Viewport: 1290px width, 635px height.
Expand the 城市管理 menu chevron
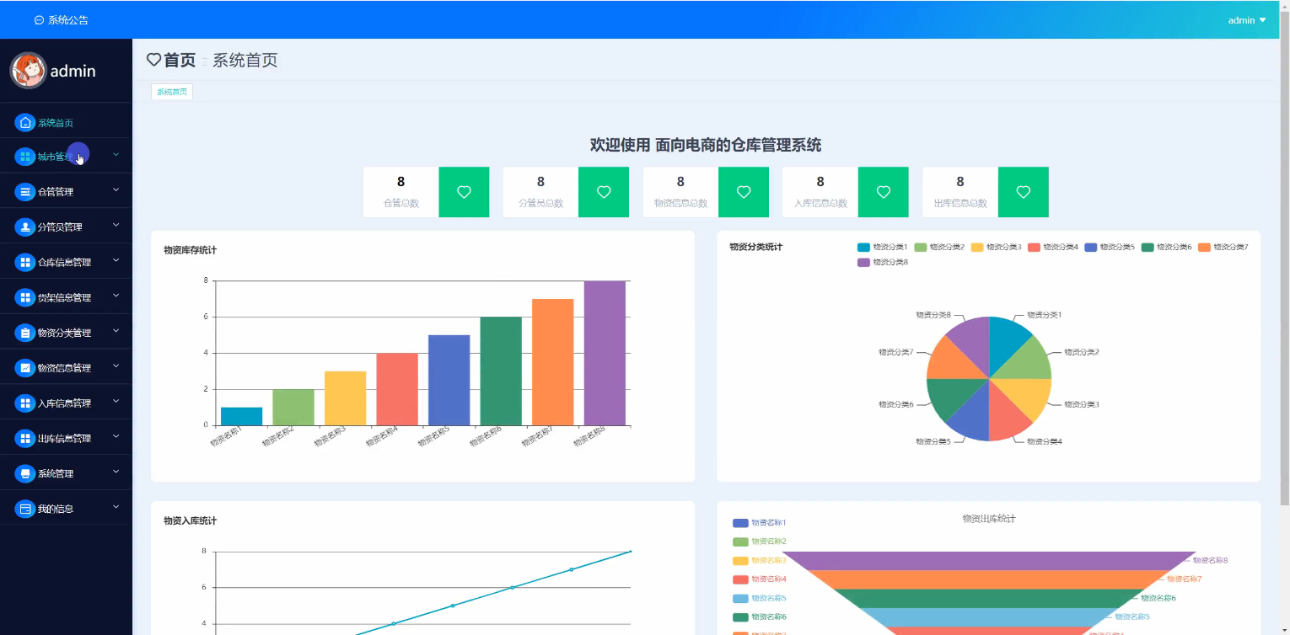(116, 155)
